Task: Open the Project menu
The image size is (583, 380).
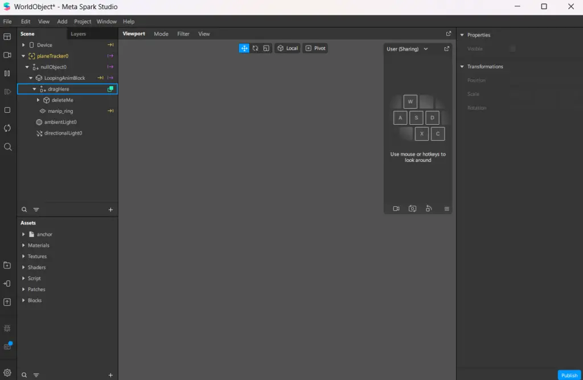Action: (x=82, y=21)
